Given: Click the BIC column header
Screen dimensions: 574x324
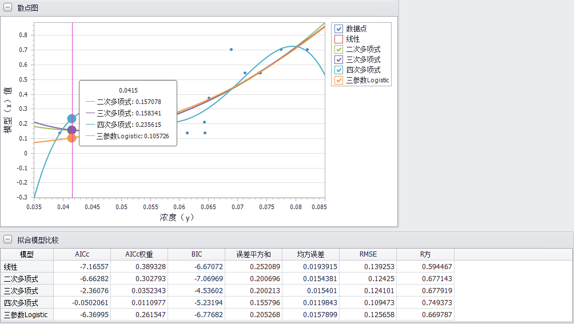Looking at the screenshot, I should [x=197, y=254].
